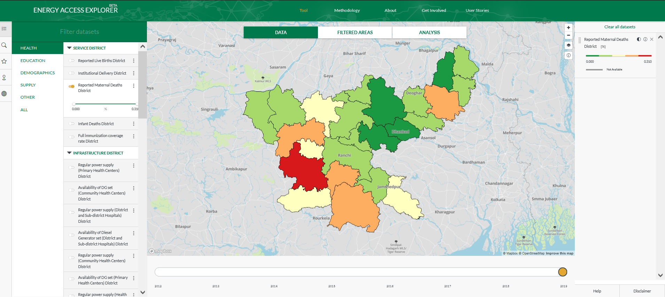
Task: Click the Filter datasets search field
Action: pos(79,32)
